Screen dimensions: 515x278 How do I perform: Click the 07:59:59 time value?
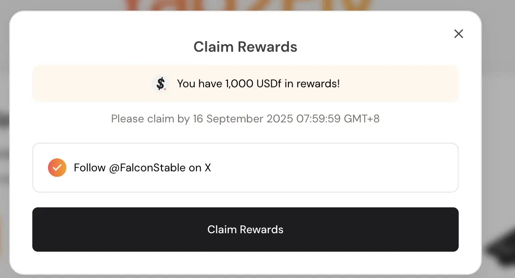click(x=318, y=119)
